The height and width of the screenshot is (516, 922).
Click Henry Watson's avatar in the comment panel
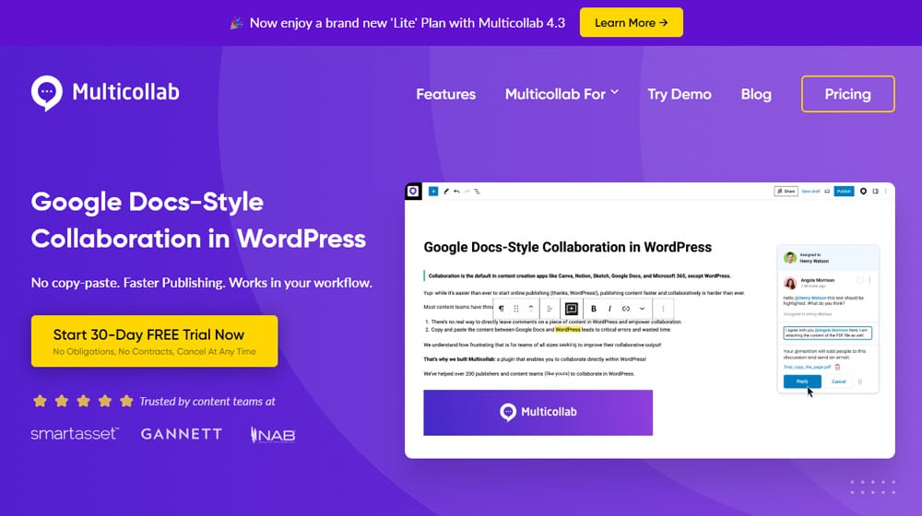(790, 258)
